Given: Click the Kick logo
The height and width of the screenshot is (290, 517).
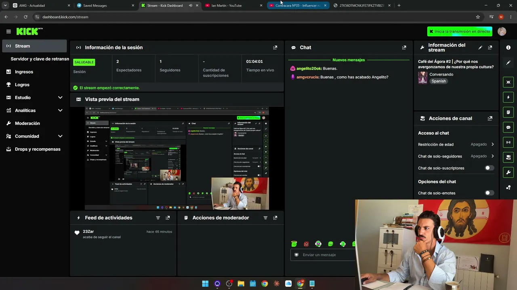Looking at the screenshot, I should pos(29,31).
